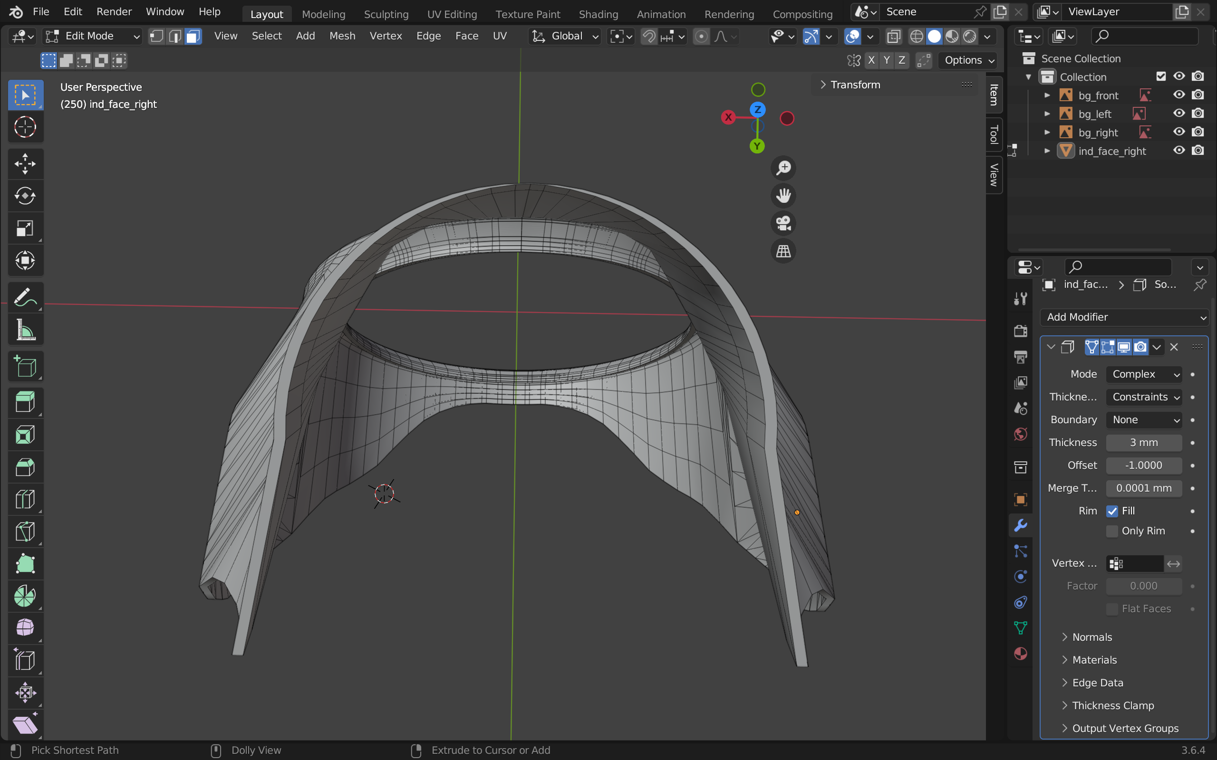
Task: Switch to face select mode
Action: click(193, 36)
